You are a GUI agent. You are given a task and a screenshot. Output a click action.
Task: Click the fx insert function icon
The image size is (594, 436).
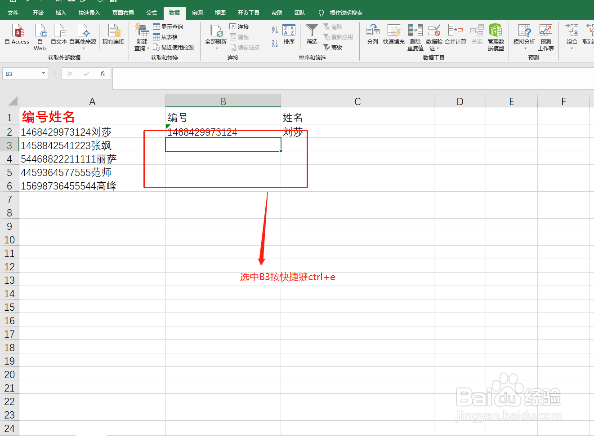coord(103,74)
